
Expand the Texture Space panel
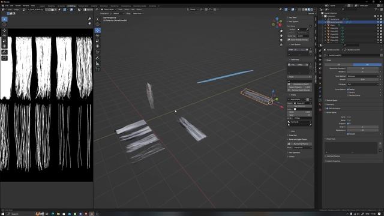(x=332, y=100)
